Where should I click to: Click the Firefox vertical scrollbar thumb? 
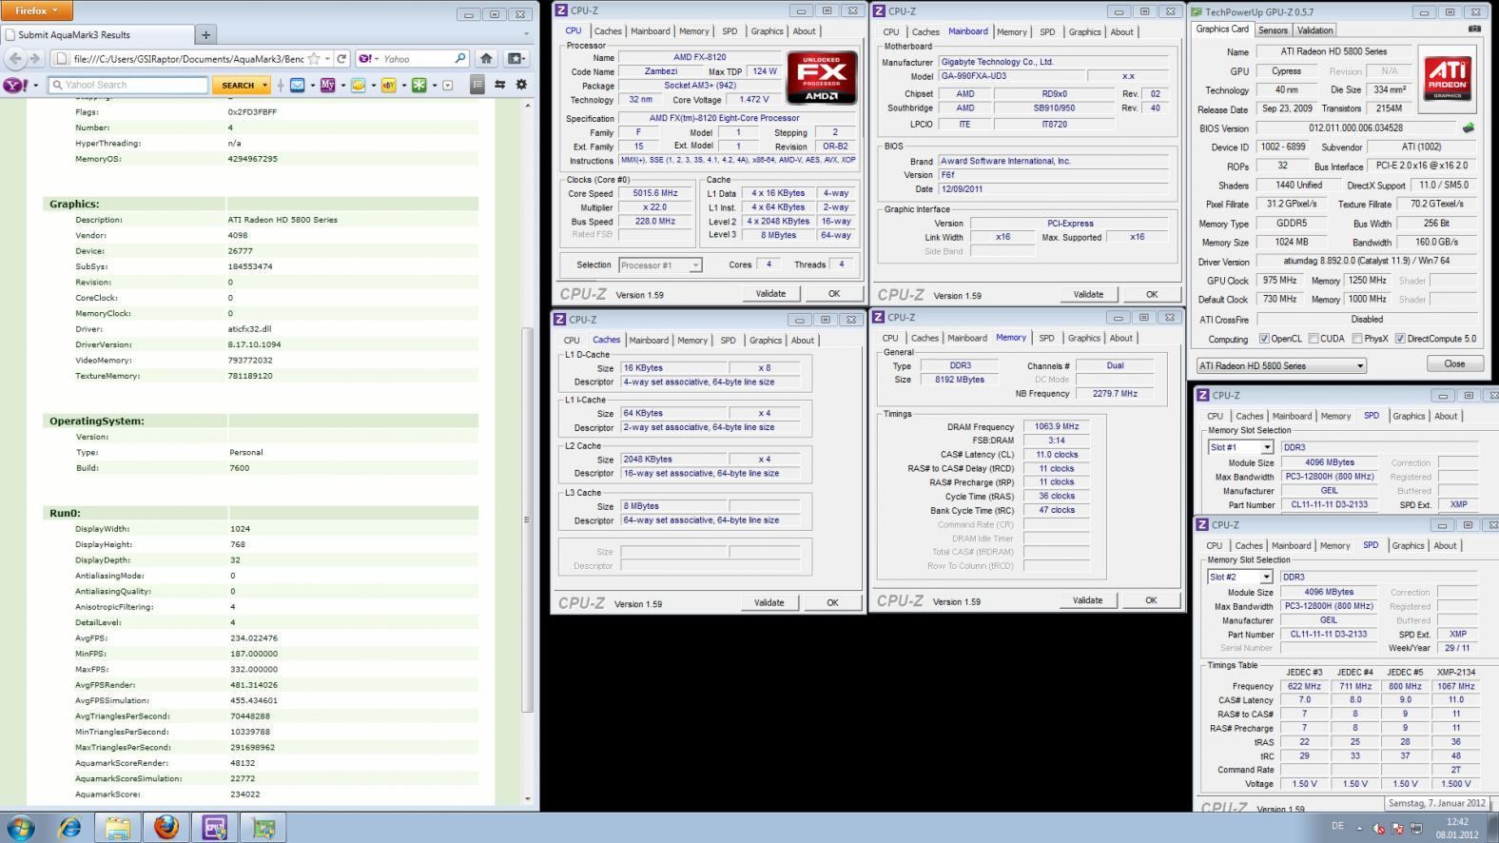pyautogui.click(x=529, y=521)
